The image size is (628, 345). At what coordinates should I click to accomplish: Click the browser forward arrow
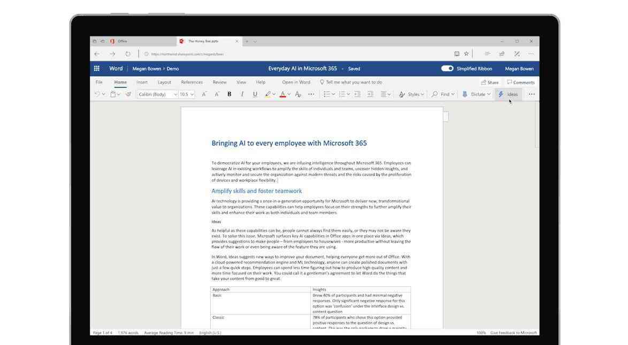112,53
